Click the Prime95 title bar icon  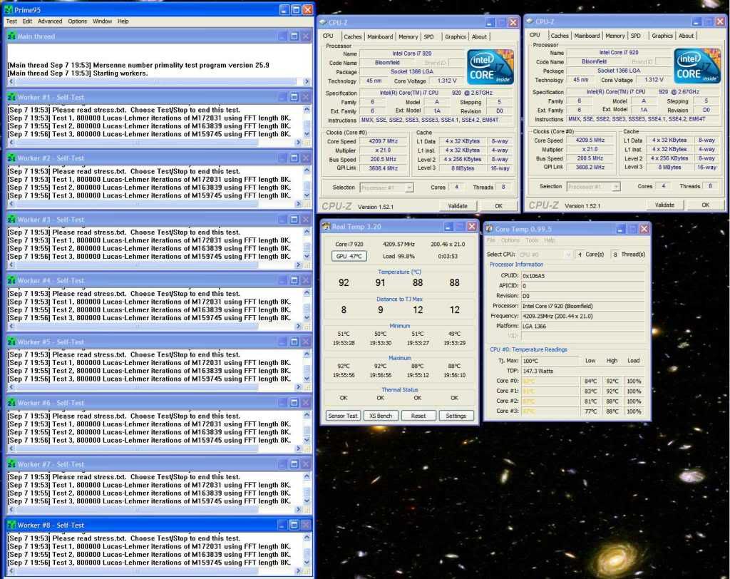point(9,9)
